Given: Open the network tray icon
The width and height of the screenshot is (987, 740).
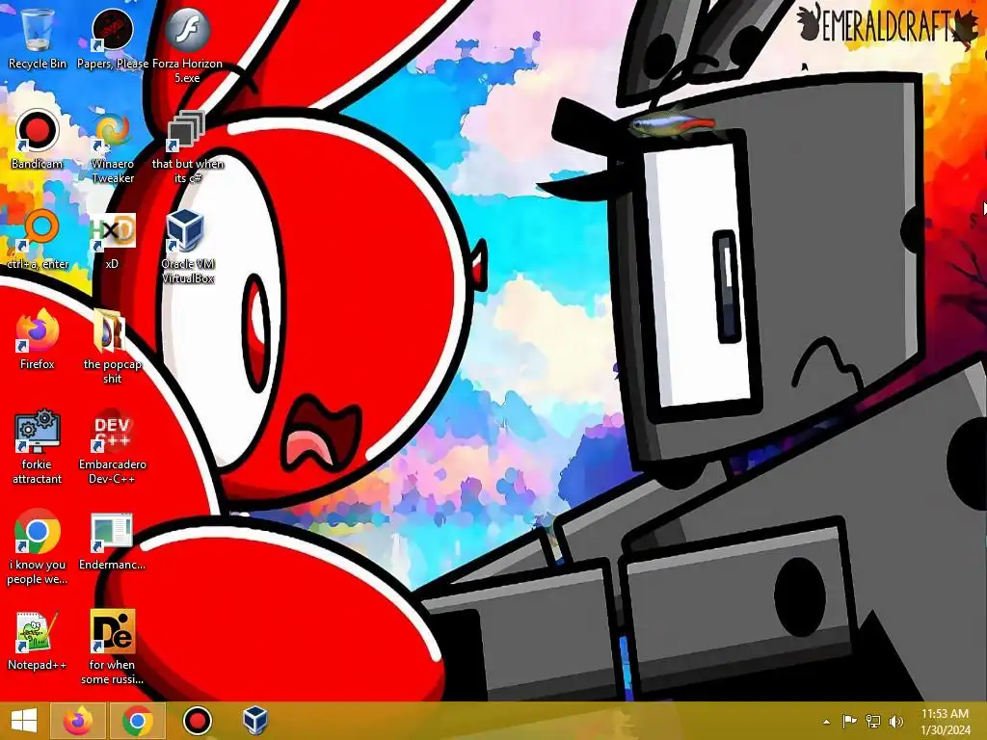Looking at the screenshot, I should [873, 722].
